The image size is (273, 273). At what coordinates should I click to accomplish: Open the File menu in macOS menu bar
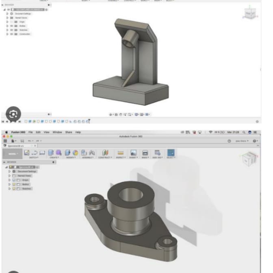pyautogui.click(x=30, y=132)
